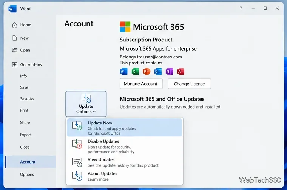Close the Word window
The image size is (287, 190).
[277, 8]
